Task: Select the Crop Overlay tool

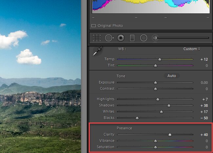Action: coord(97,38)
